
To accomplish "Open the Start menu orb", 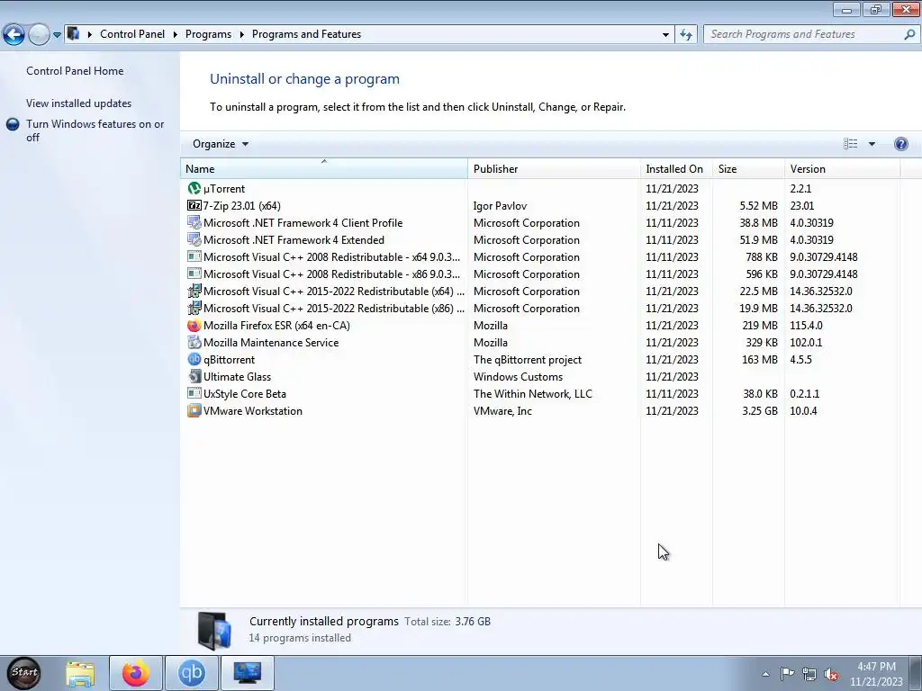I will point(24,673).
